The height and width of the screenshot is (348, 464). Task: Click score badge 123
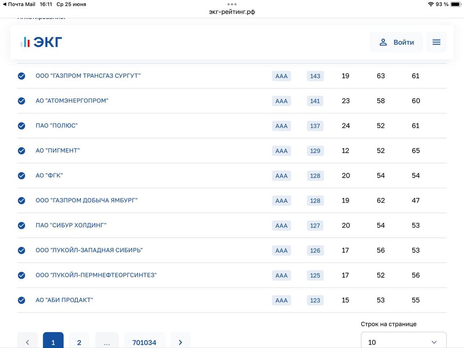(x=315, y=300)
